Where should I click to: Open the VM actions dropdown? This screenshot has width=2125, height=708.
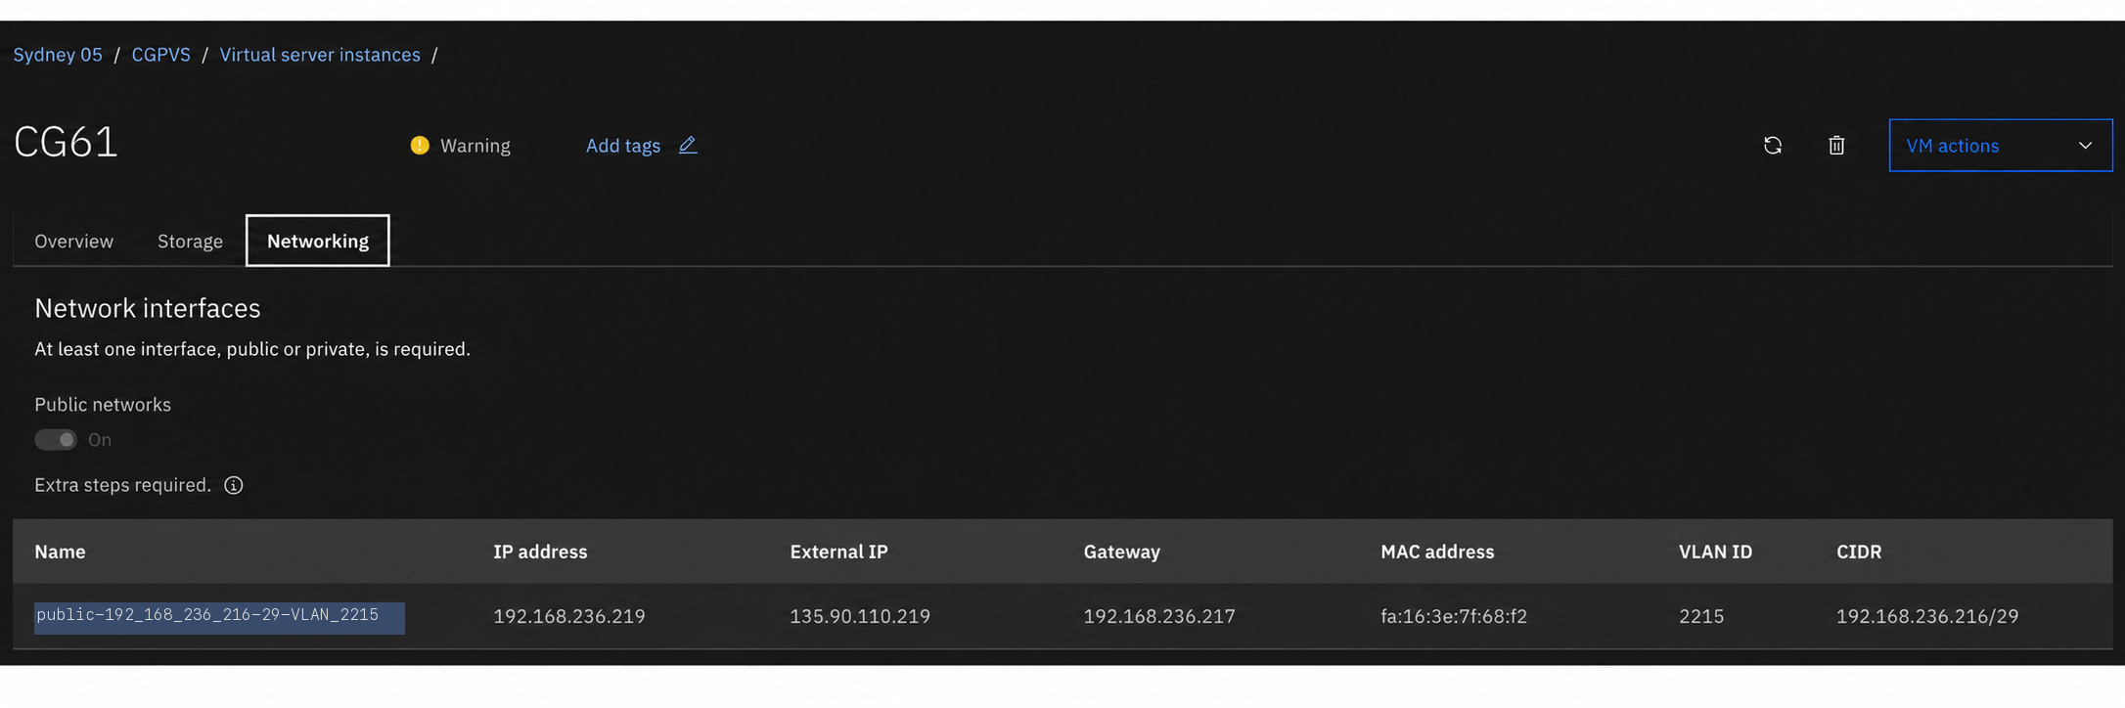[2000, 146]
